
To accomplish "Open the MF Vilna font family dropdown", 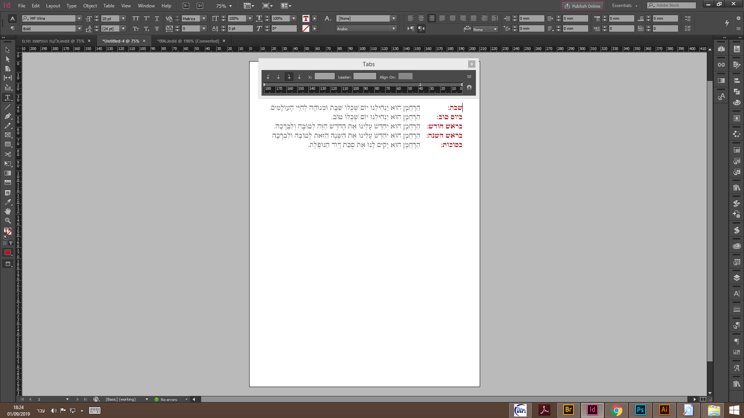I will coord(79,18).
